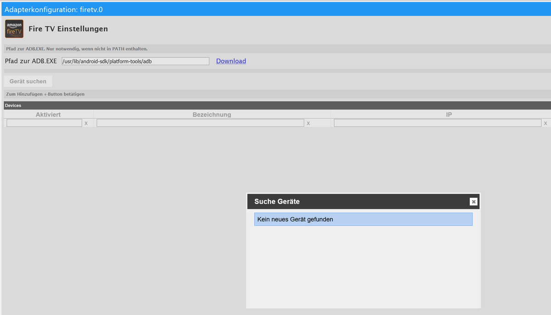Clear the Aktiviert filter with X

[86, 123]
